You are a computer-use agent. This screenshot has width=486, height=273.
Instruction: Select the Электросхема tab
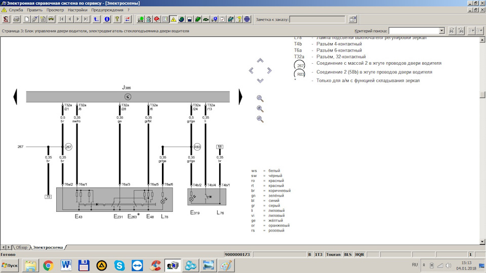(48, 247)
